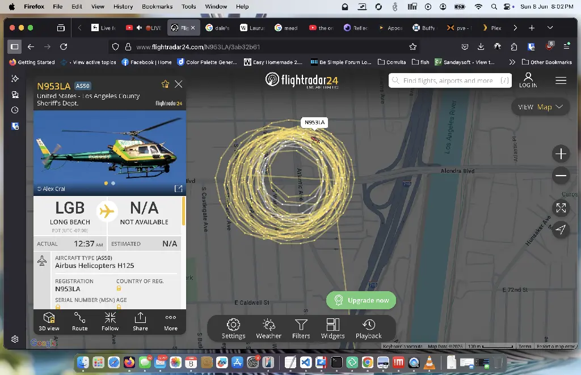Toggle fullscreen map view

(x=561, y=208)
